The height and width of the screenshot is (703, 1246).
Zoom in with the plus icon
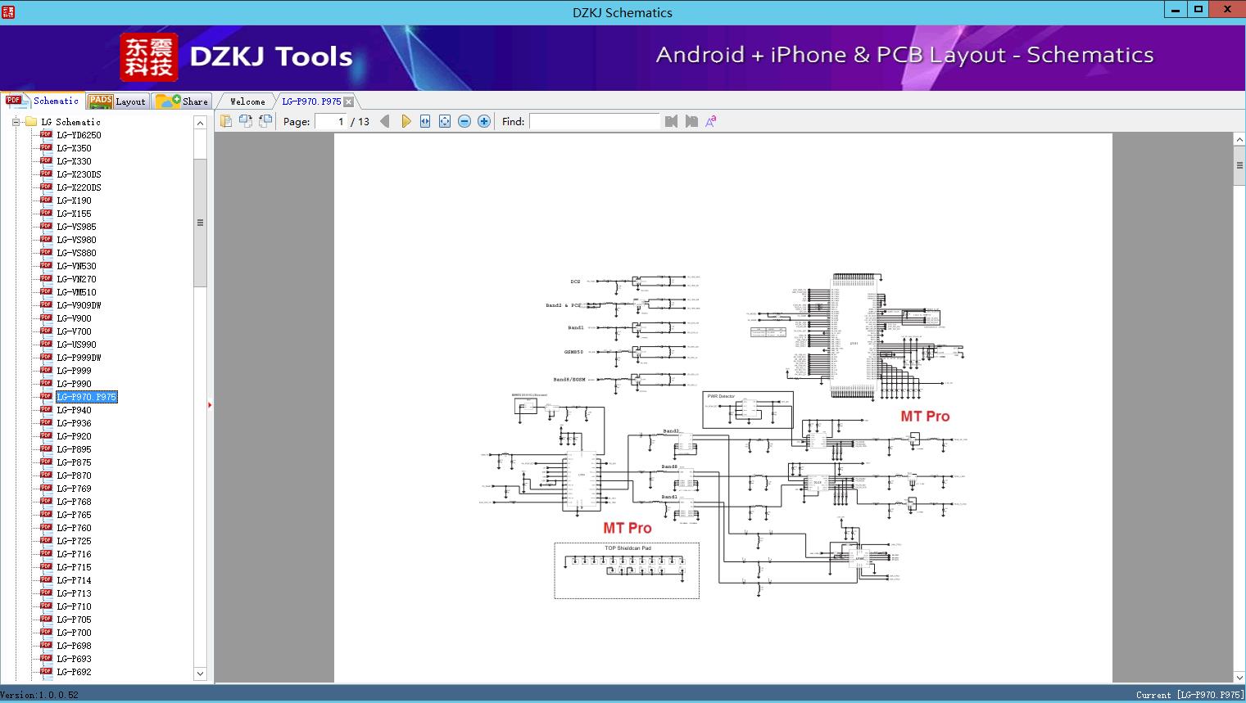point(484,121)
